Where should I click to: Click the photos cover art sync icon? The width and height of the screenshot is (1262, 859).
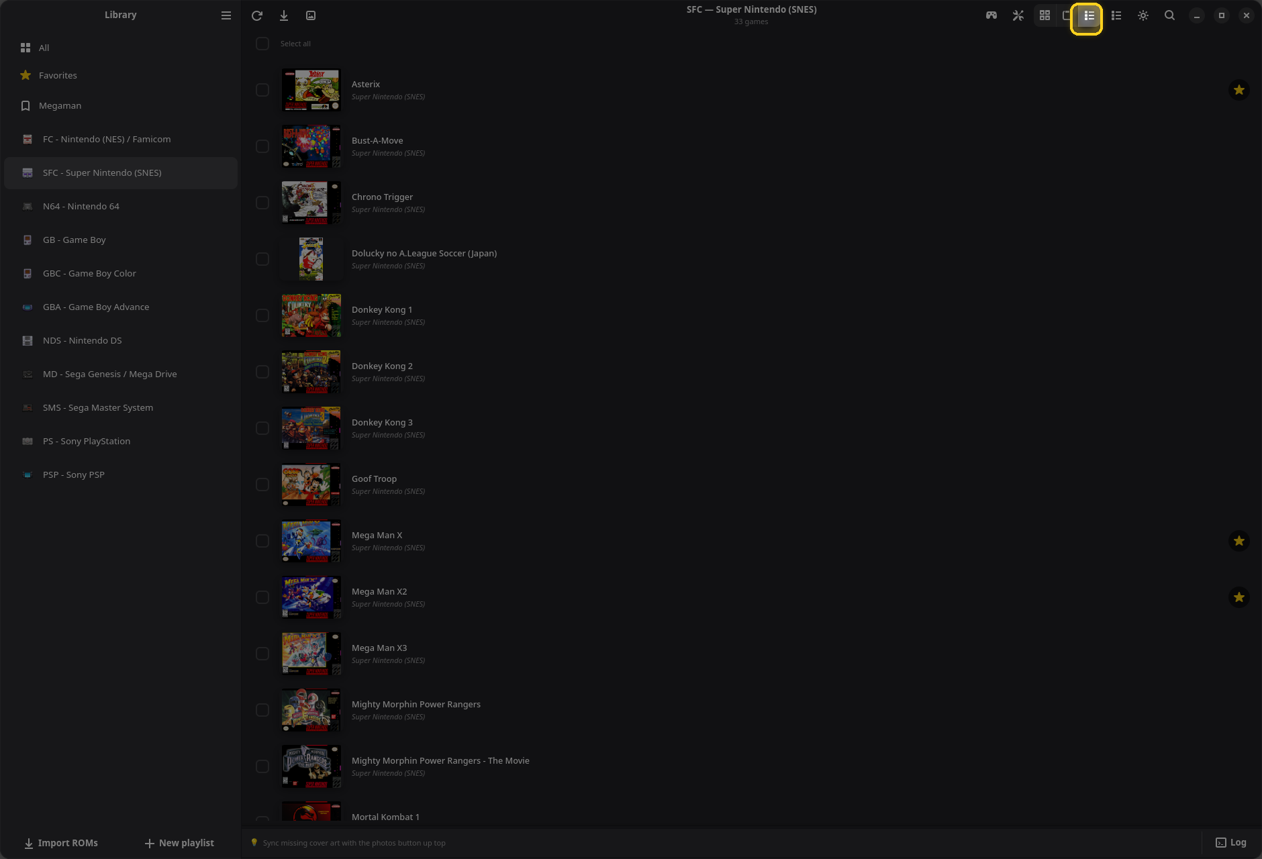tap(311, 15)
